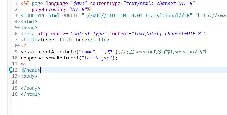
Task: Click the contentType attribute on line 1
Action: [x=105, y=4]
